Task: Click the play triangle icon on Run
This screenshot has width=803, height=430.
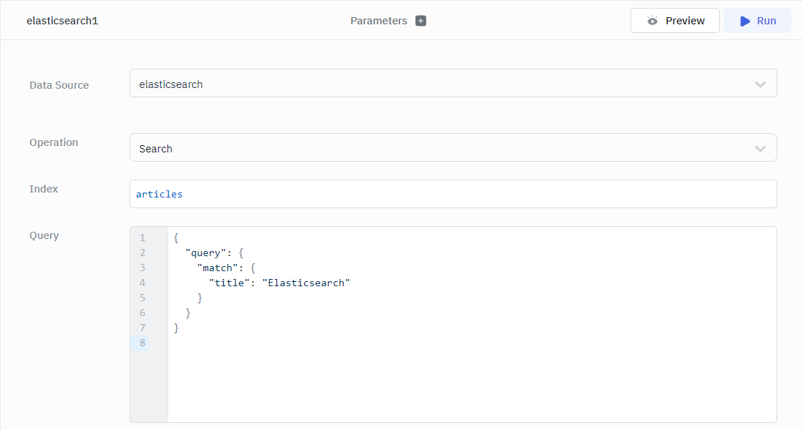Action: (x=745, y=21)
